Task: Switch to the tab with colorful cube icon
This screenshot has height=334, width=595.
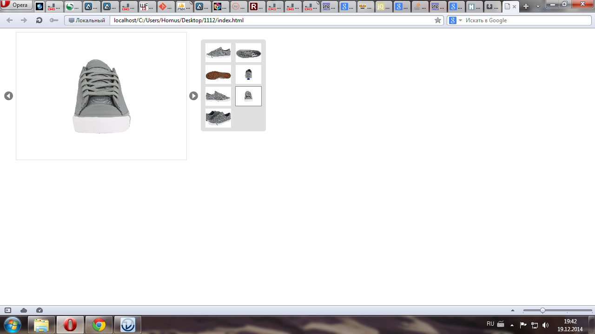Action: tap(221, 6)
